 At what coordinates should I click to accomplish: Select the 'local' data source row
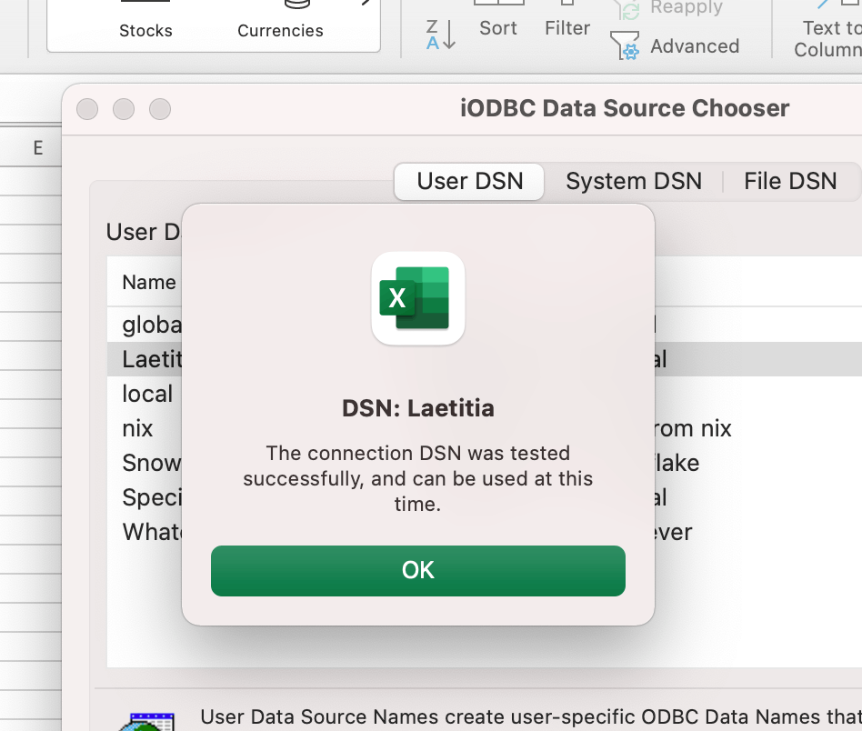485,394
